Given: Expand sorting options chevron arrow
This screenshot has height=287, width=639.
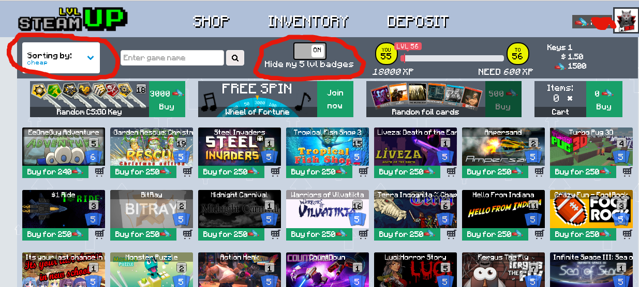Looking at the screenshot, I should 91,58.
